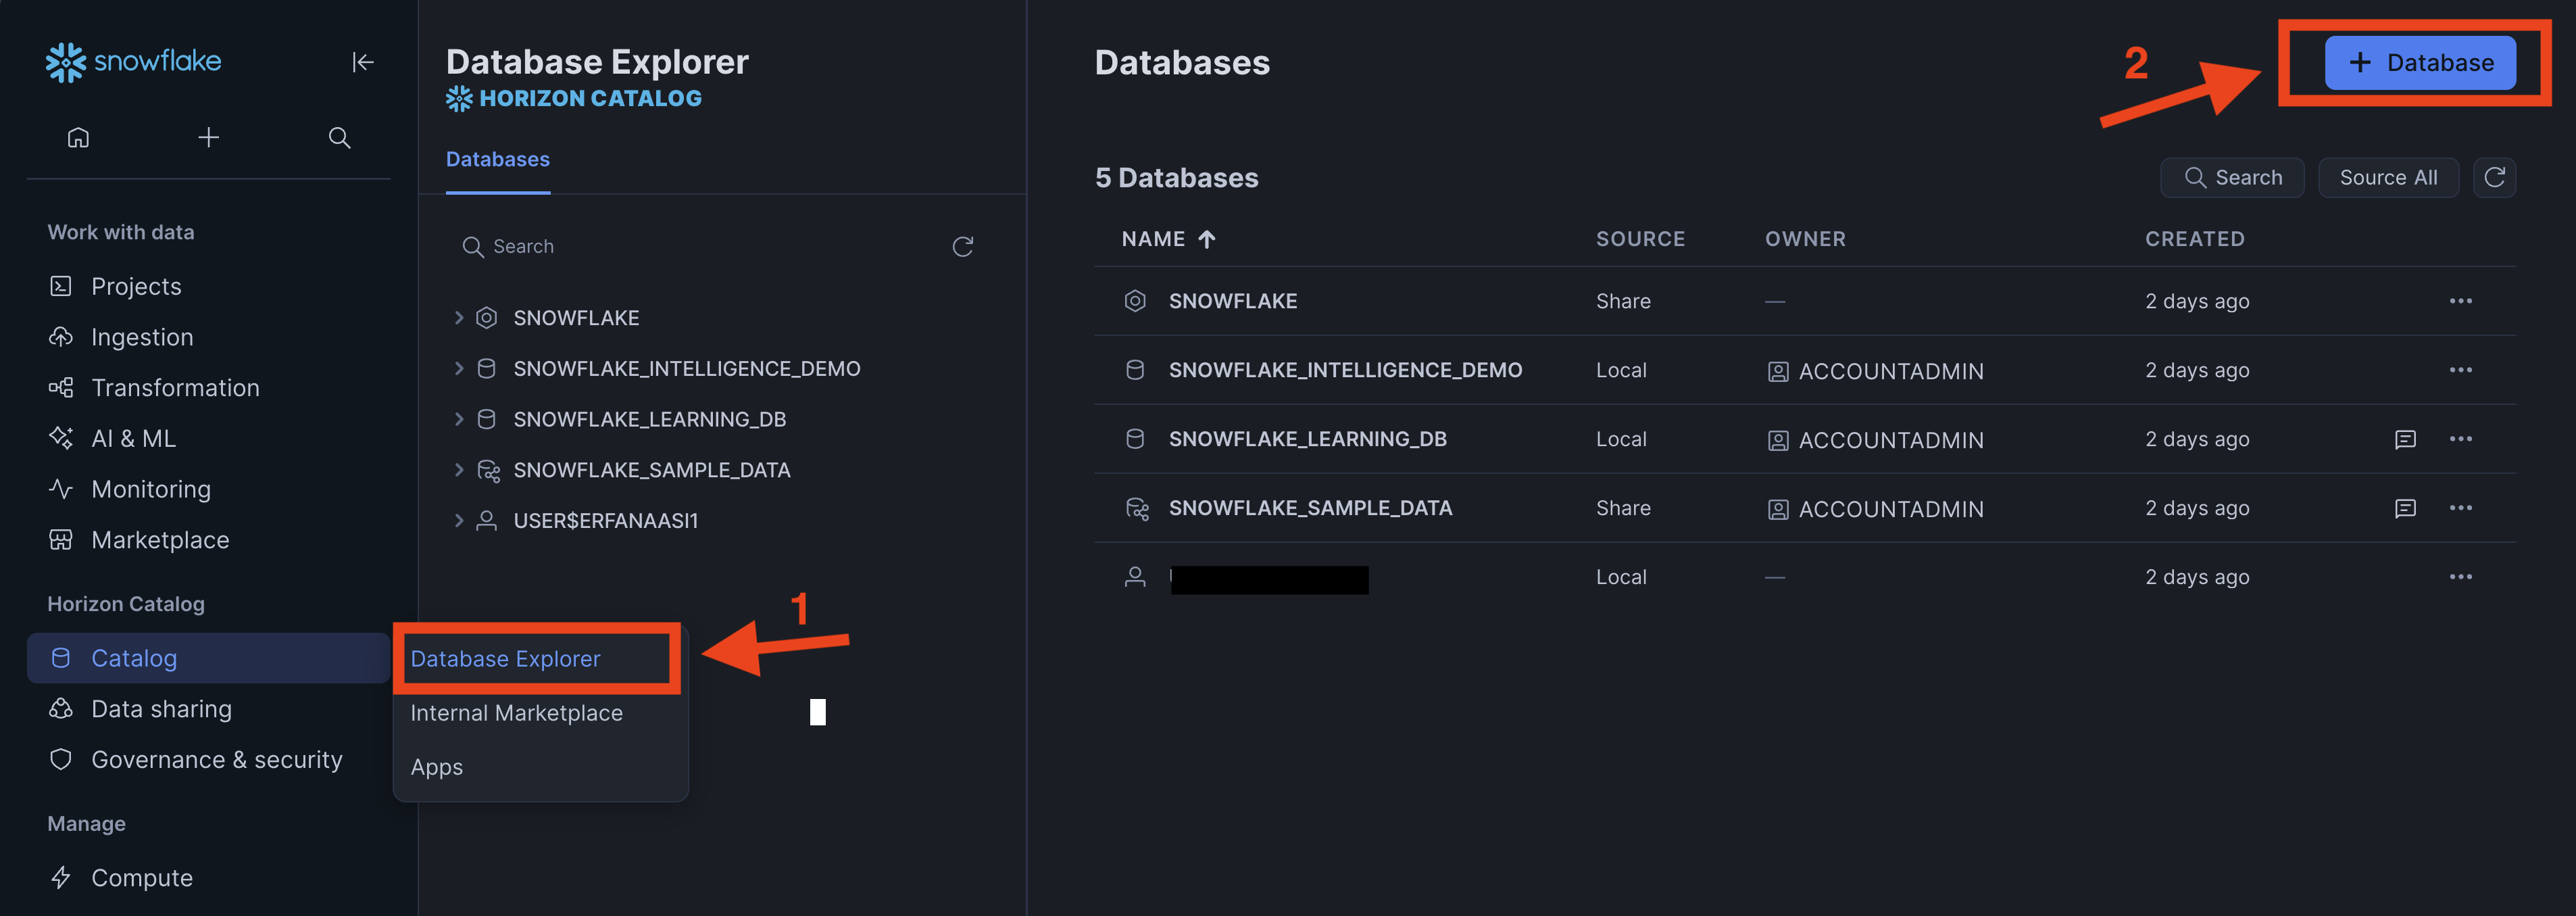Go to Home via house icon
The width and height of the screenshot is (2576, 916).
pos(78,138)
